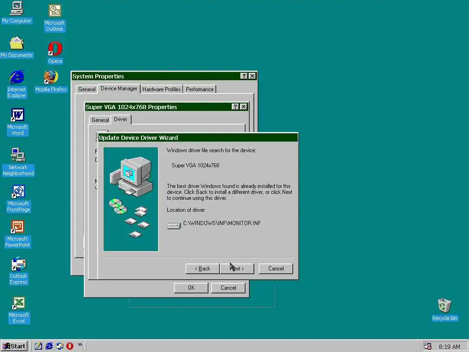Open the Start menu
Image resolution: width=469 pixels, height=352 pixels.
14,346
